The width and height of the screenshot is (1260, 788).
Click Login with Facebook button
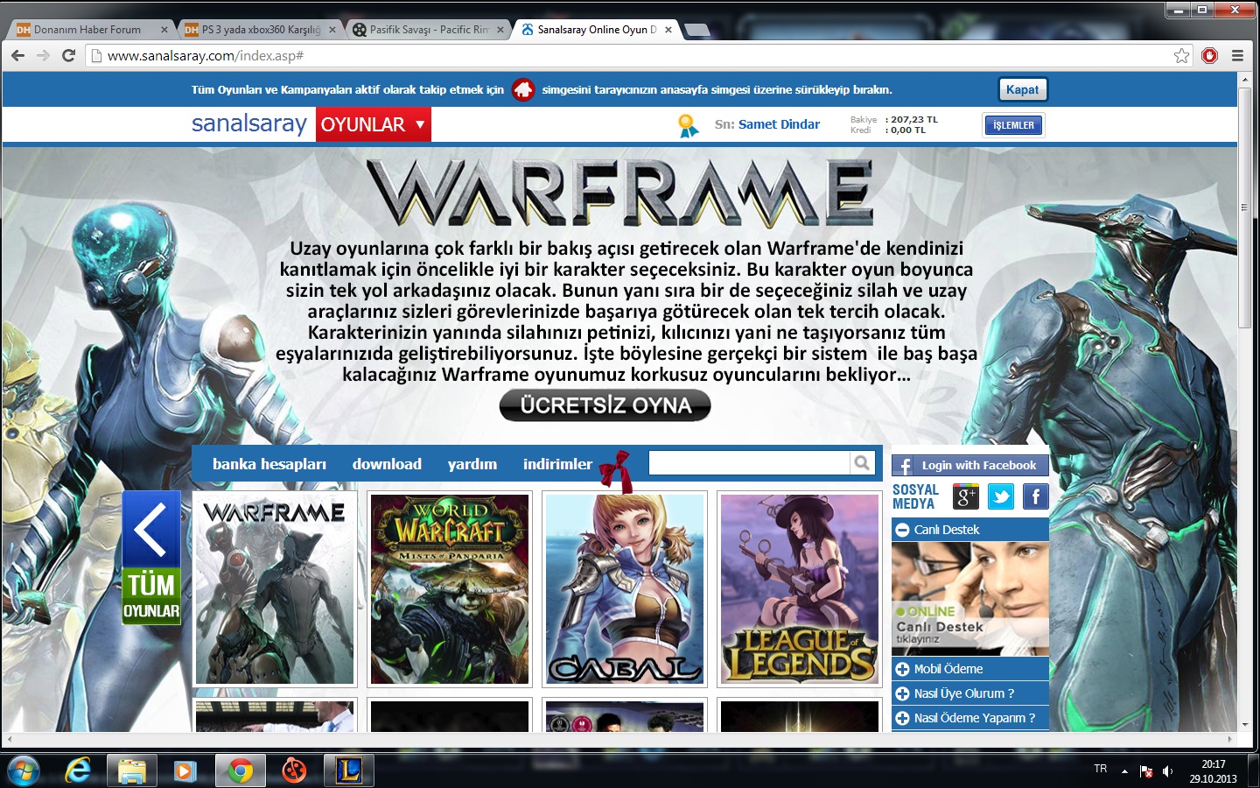969,465
